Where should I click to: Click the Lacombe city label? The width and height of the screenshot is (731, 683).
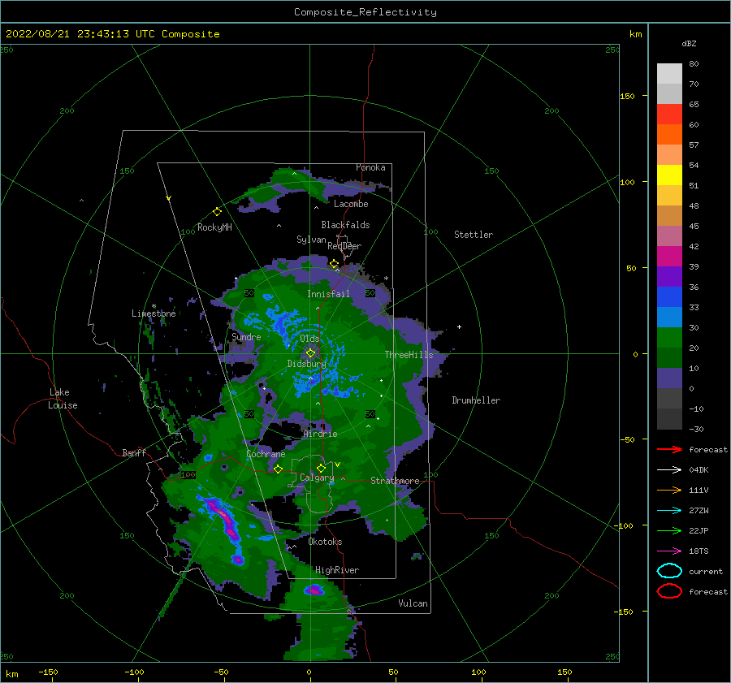[x=351, y=204]
